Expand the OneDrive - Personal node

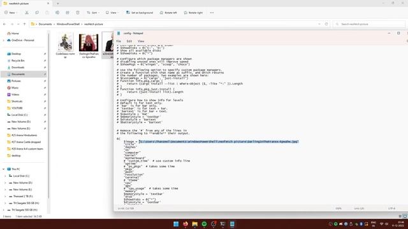3,40
